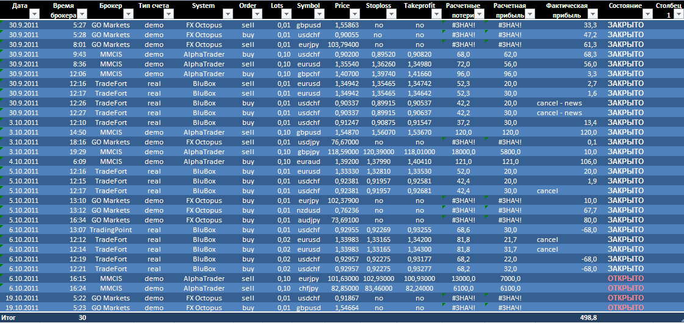Open the Фактическая прибыль filter dropdown
The height and width of the screenshot is (323, 684).
(x=592, y=15)
